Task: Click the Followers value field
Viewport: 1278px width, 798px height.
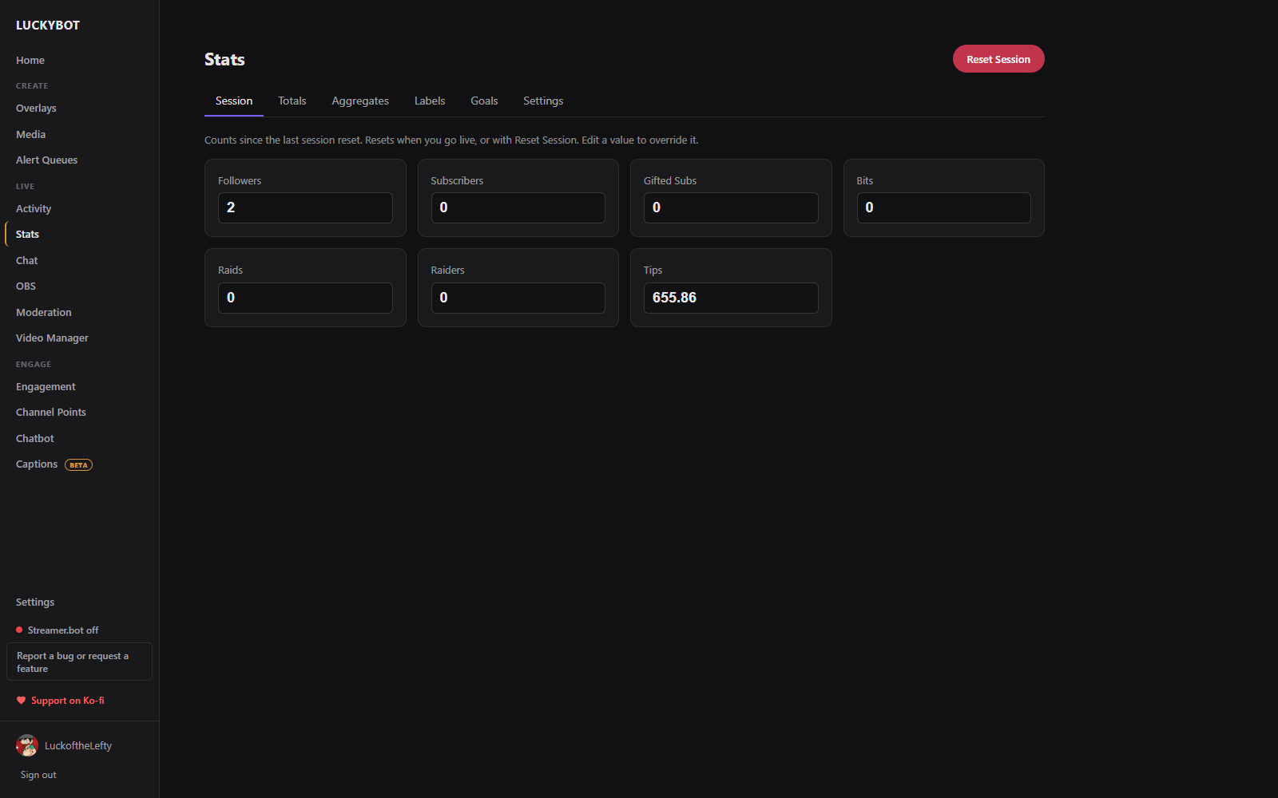Action: (x=305, y=207)
